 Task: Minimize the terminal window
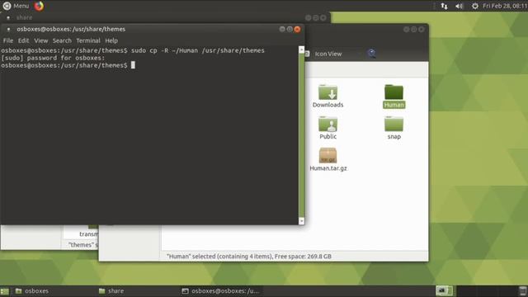click(282, 29)
